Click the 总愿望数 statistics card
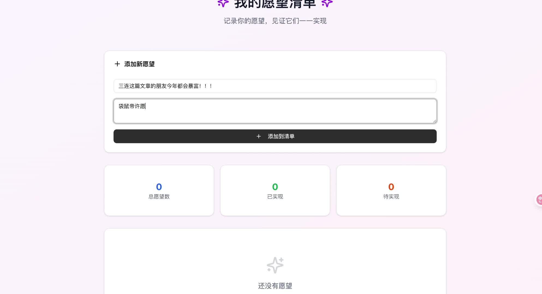The height and width of the screenshot is (294, 542). pos(159,190)
